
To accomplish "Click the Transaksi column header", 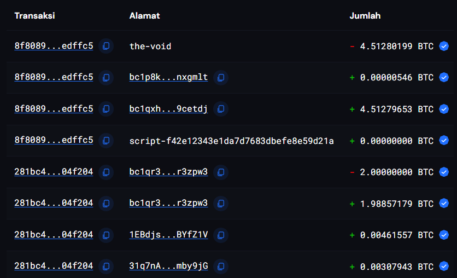I will click(x=34, y=16).
